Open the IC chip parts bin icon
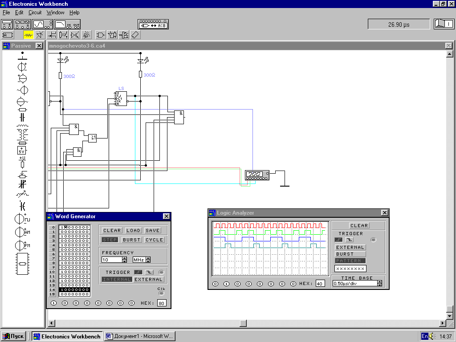456x342 pixels. pos(135,35)
